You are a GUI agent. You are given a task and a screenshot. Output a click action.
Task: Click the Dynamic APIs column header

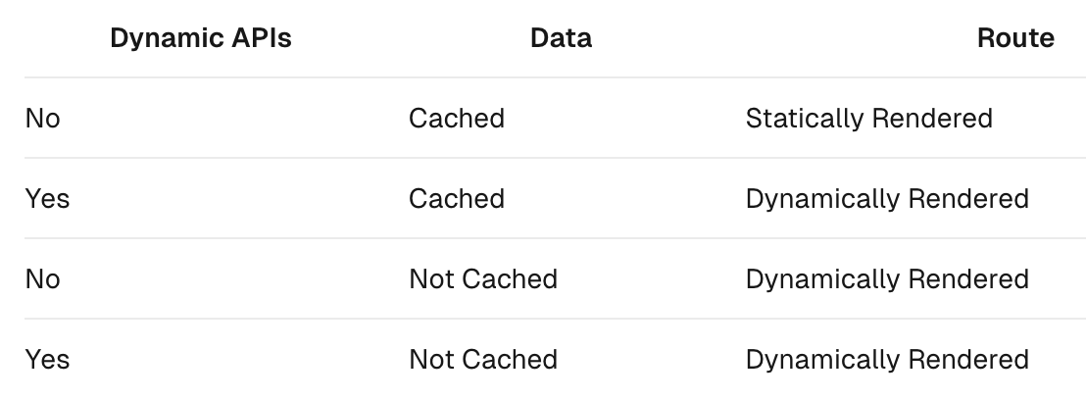(x=201, y=38)
